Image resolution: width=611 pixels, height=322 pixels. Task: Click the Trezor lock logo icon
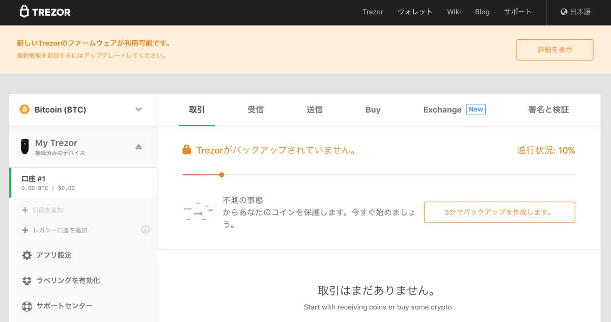click(24, 12)
